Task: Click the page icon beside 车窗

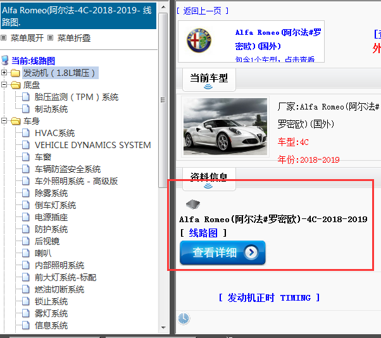Action: tap(26, 157)
